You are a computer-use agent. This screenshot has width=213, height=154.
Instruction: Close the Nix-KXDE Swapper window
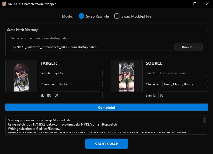207,4
